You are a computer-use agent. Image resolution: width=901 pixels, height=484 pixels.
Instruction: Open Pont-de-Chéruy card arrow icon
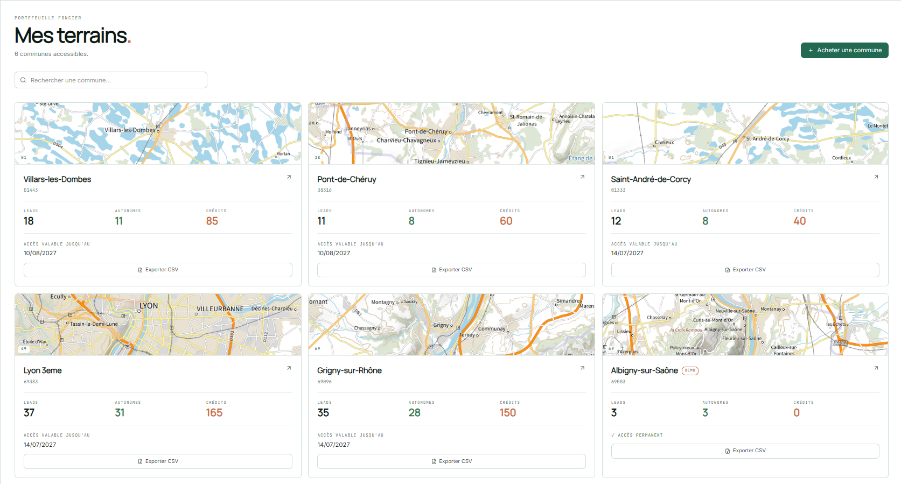[x=582, y=177]
